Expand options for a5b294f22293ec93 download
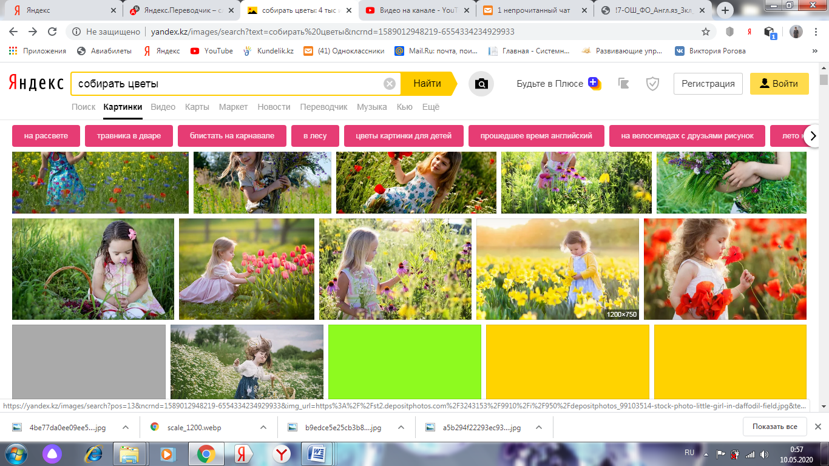 point(539,427)
